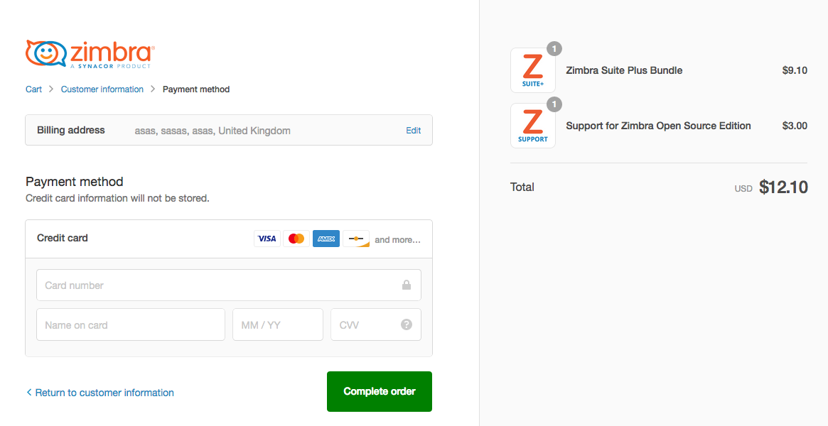Click the Zimbra logo
Viewport: 828px width, 426px height.
click(x=90, y=54)
